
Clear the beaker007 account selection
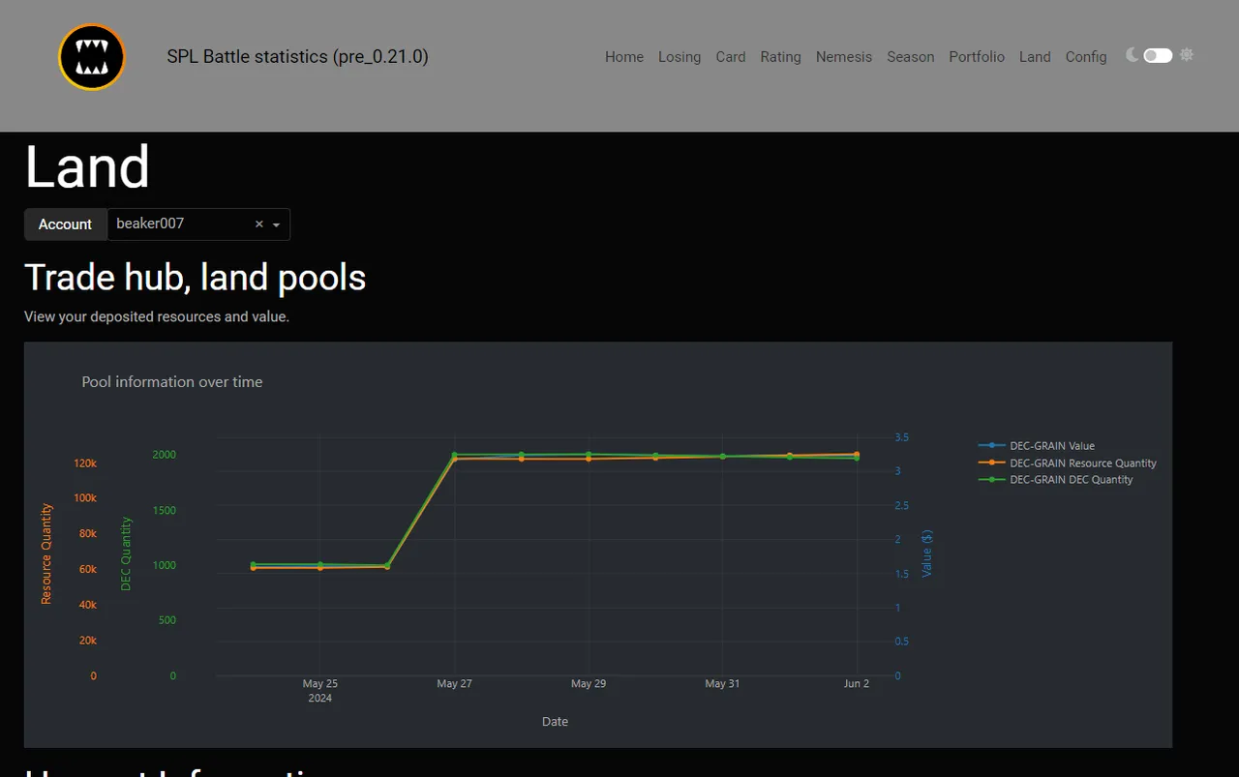(259, 224)
